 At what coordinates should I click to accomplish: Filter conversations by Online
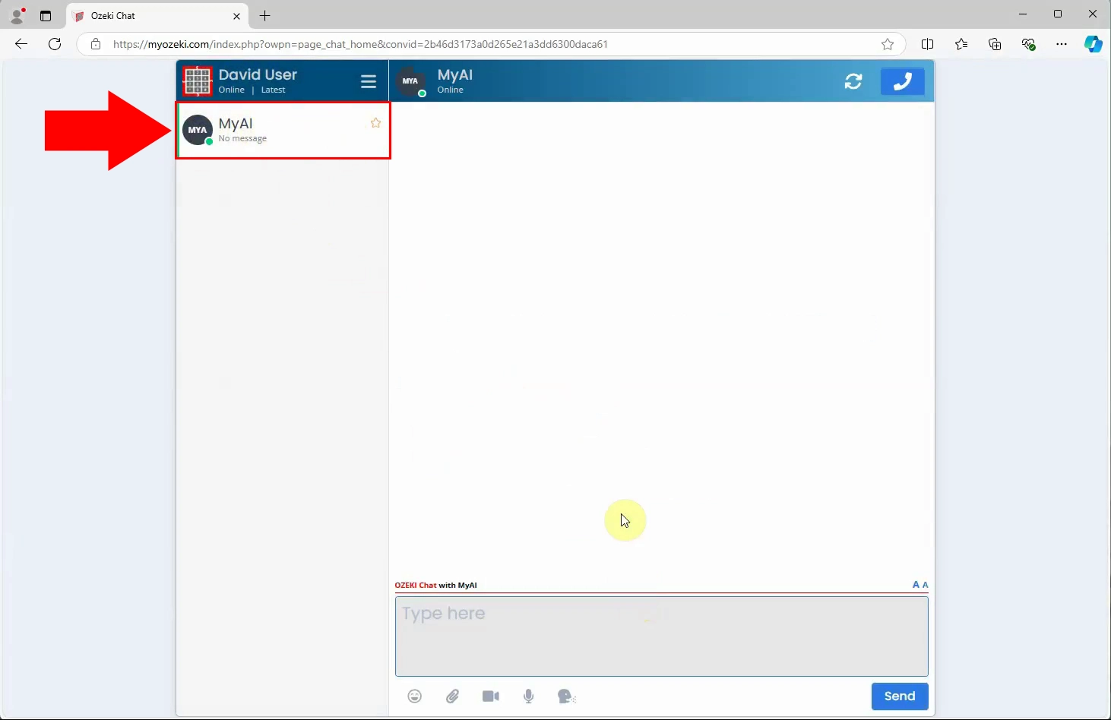tap(232, 90)
